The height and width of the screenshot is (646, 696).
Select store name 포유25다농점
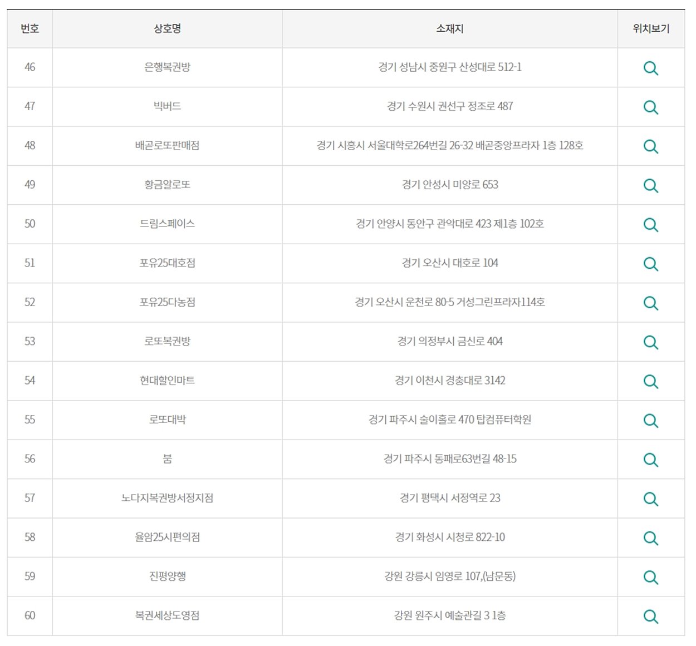point(167,302)
